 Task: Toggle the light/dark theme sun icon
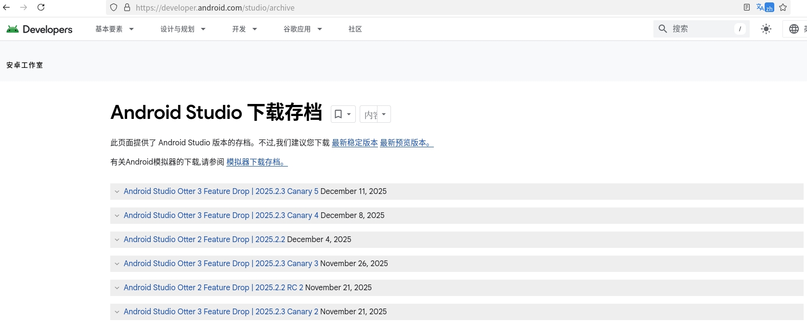click(x=766, y=29)
